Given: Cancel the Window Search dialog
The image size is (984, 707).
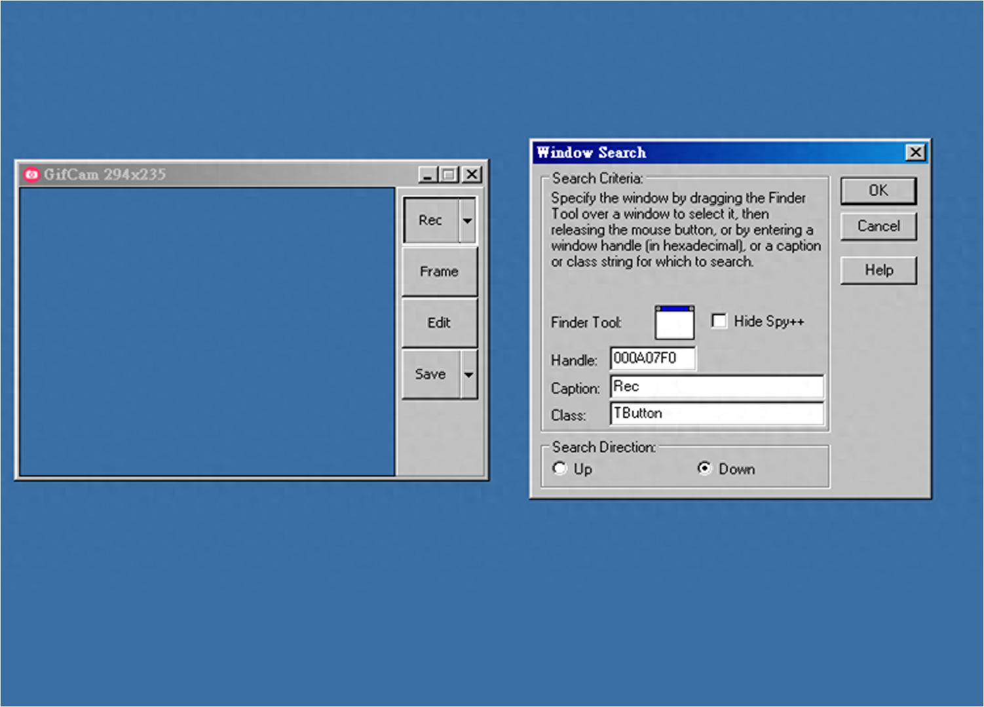Looking at the screenshot, I should tap(879, 226).
